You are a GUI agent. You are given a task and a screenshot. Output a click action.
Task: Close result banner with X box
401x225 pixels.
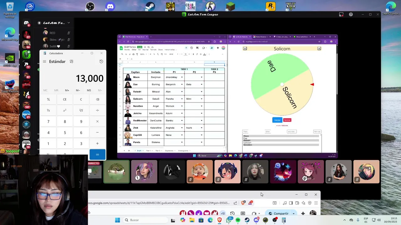pyautogui.click(x=245, y=48)
